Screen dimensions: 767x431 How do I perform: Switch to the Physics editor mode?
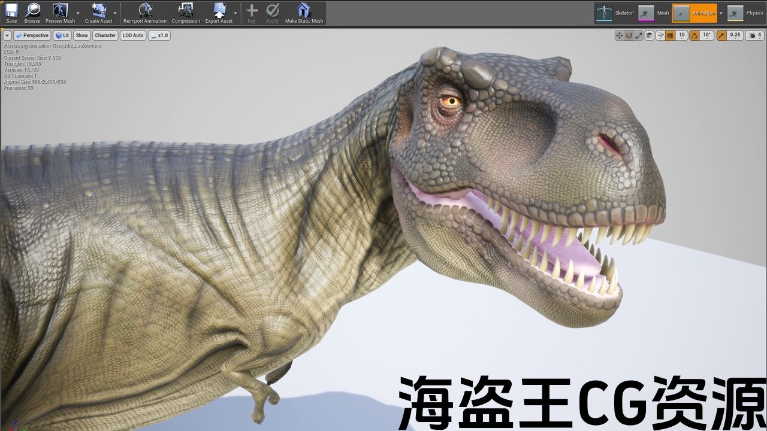(745, 13)
